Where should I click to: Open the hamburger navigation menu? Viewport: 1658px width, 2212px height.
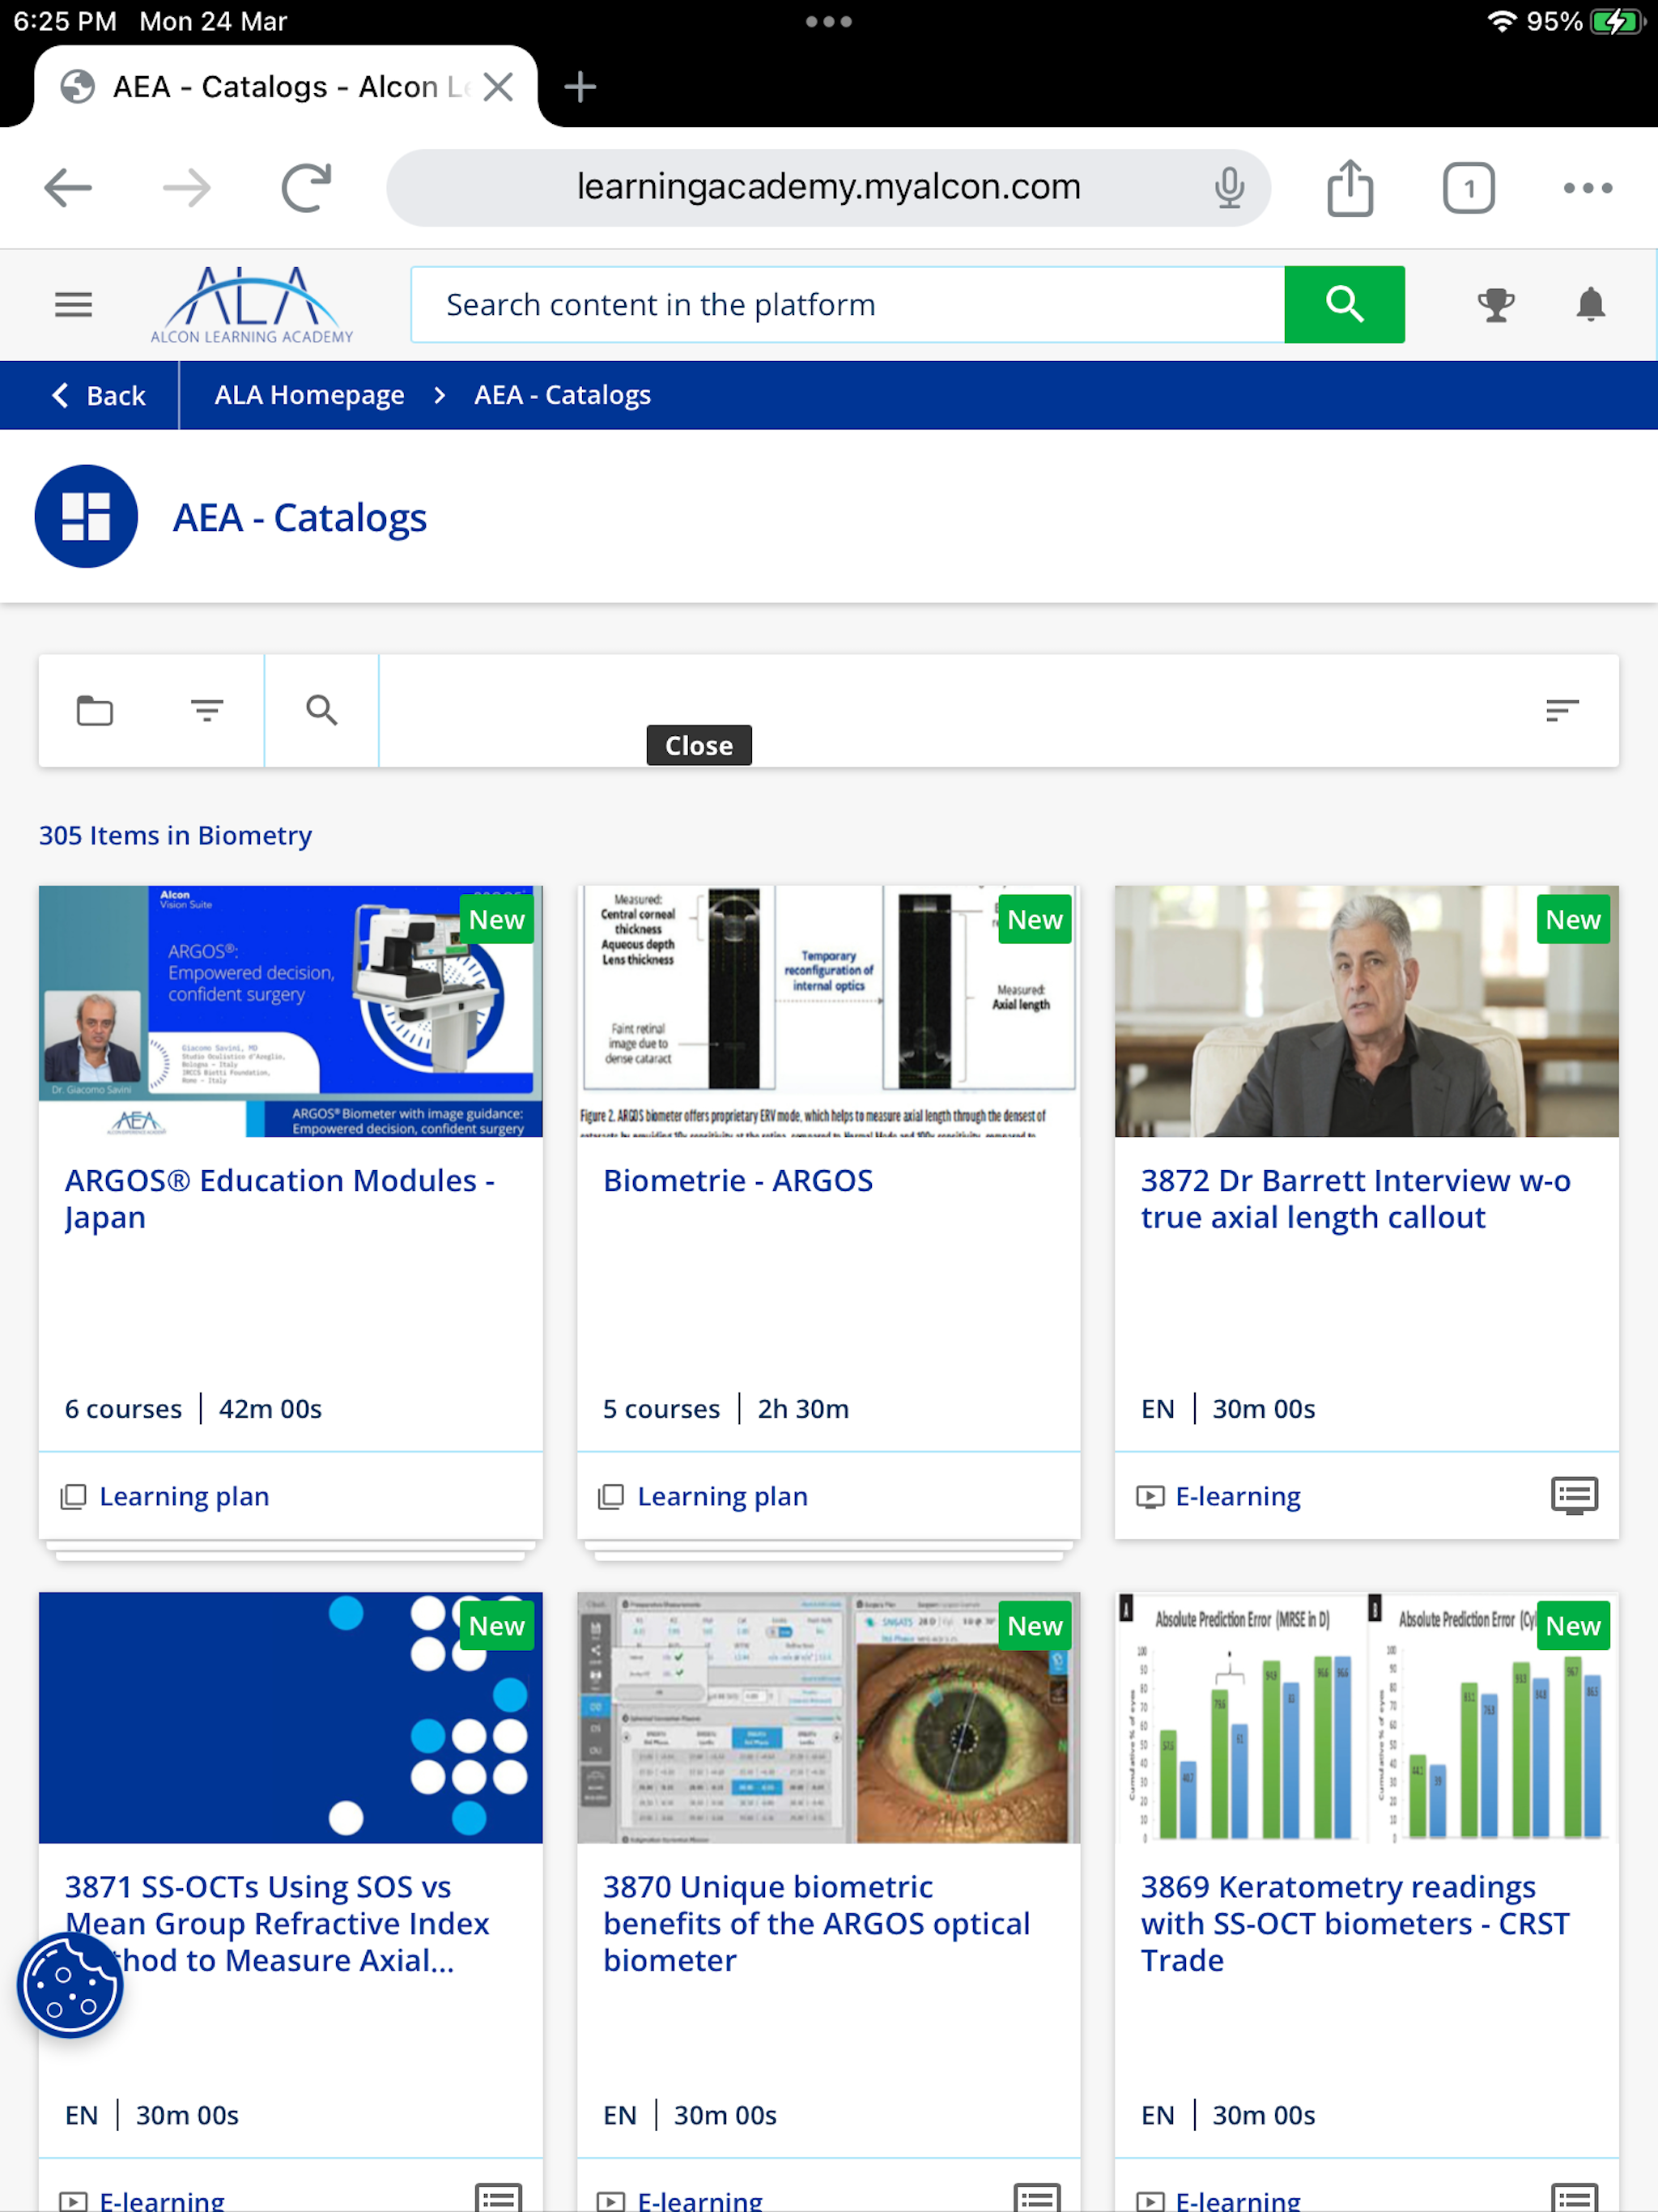coord(73,304)
